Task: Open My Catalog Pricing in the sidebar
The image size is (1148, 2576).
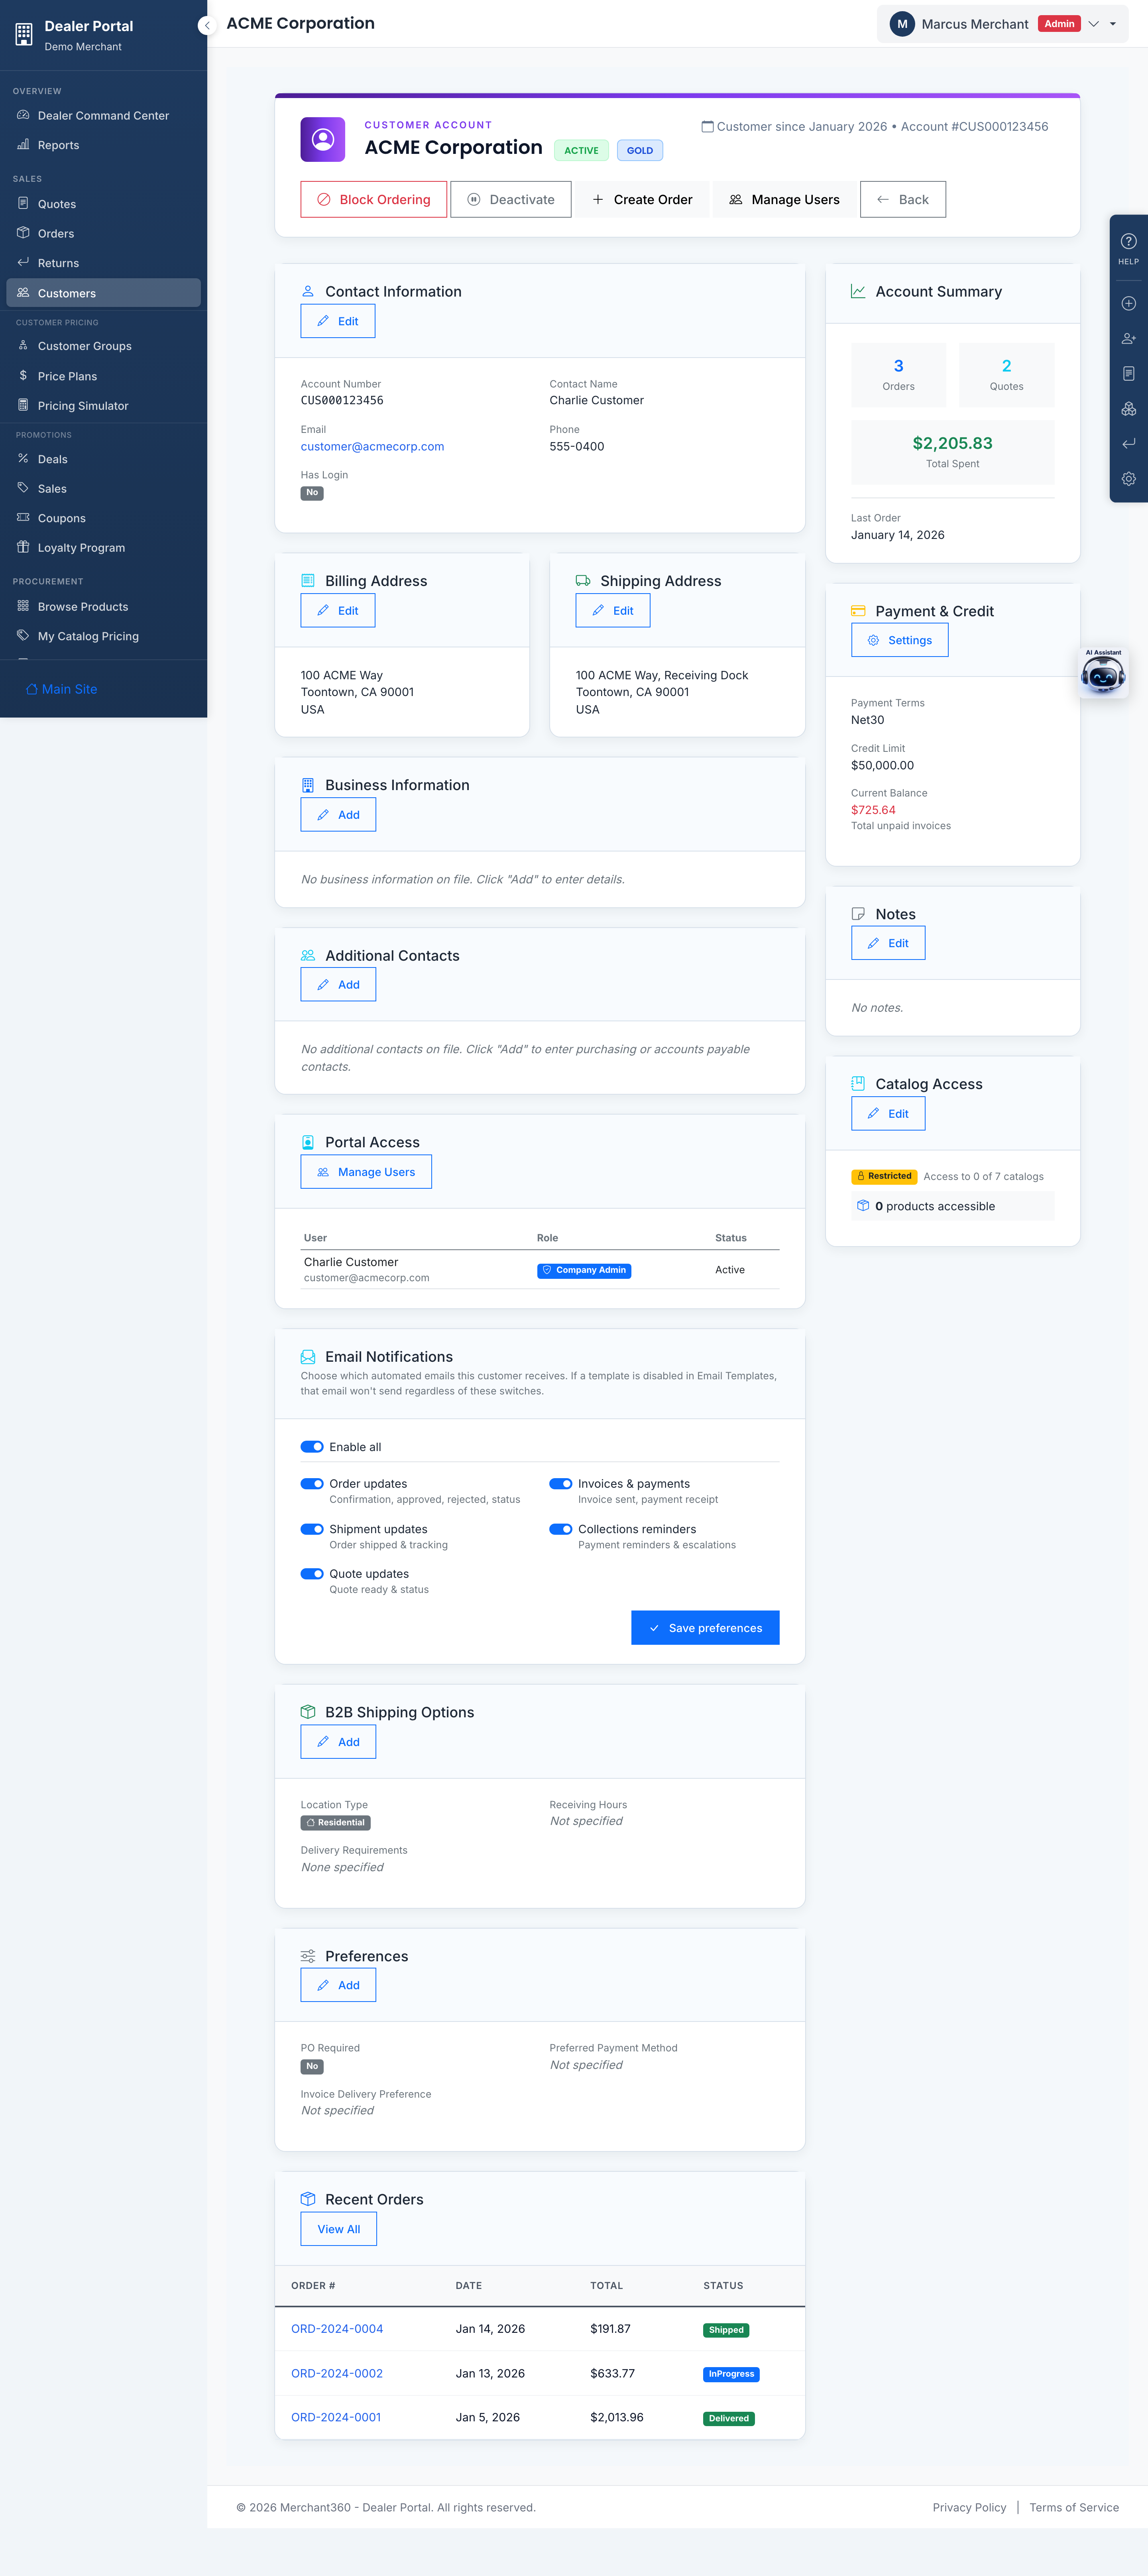Action: pos(103,636)
